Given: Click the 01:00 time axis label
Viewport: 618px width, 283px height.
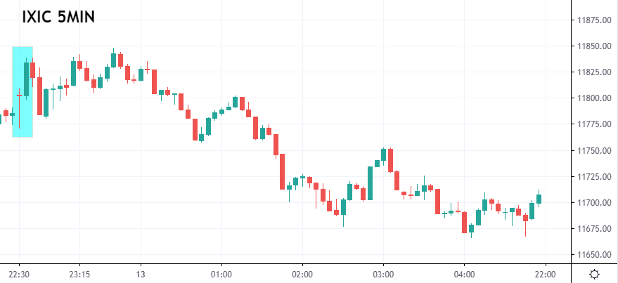Looking at the screenshot, I should (221, 274).
